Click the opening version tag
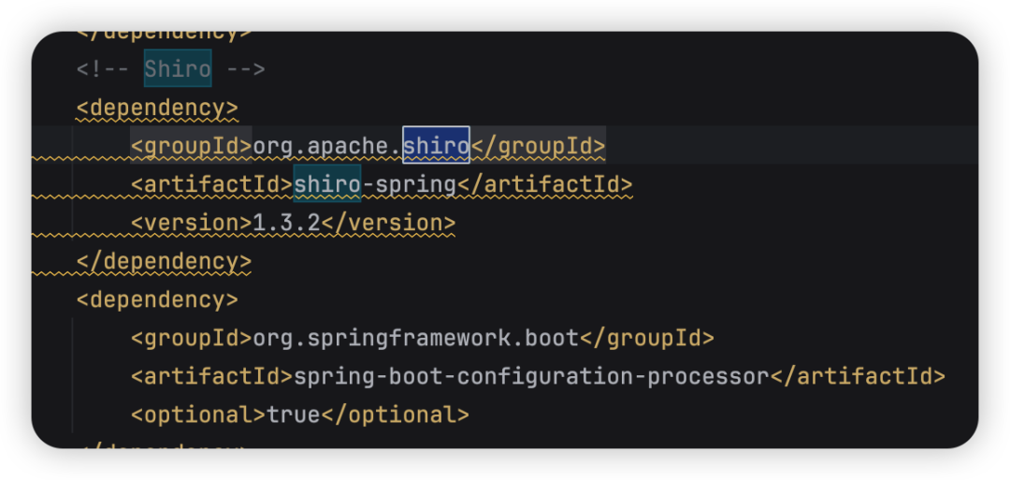The image size is (1010, 480). 192,223
